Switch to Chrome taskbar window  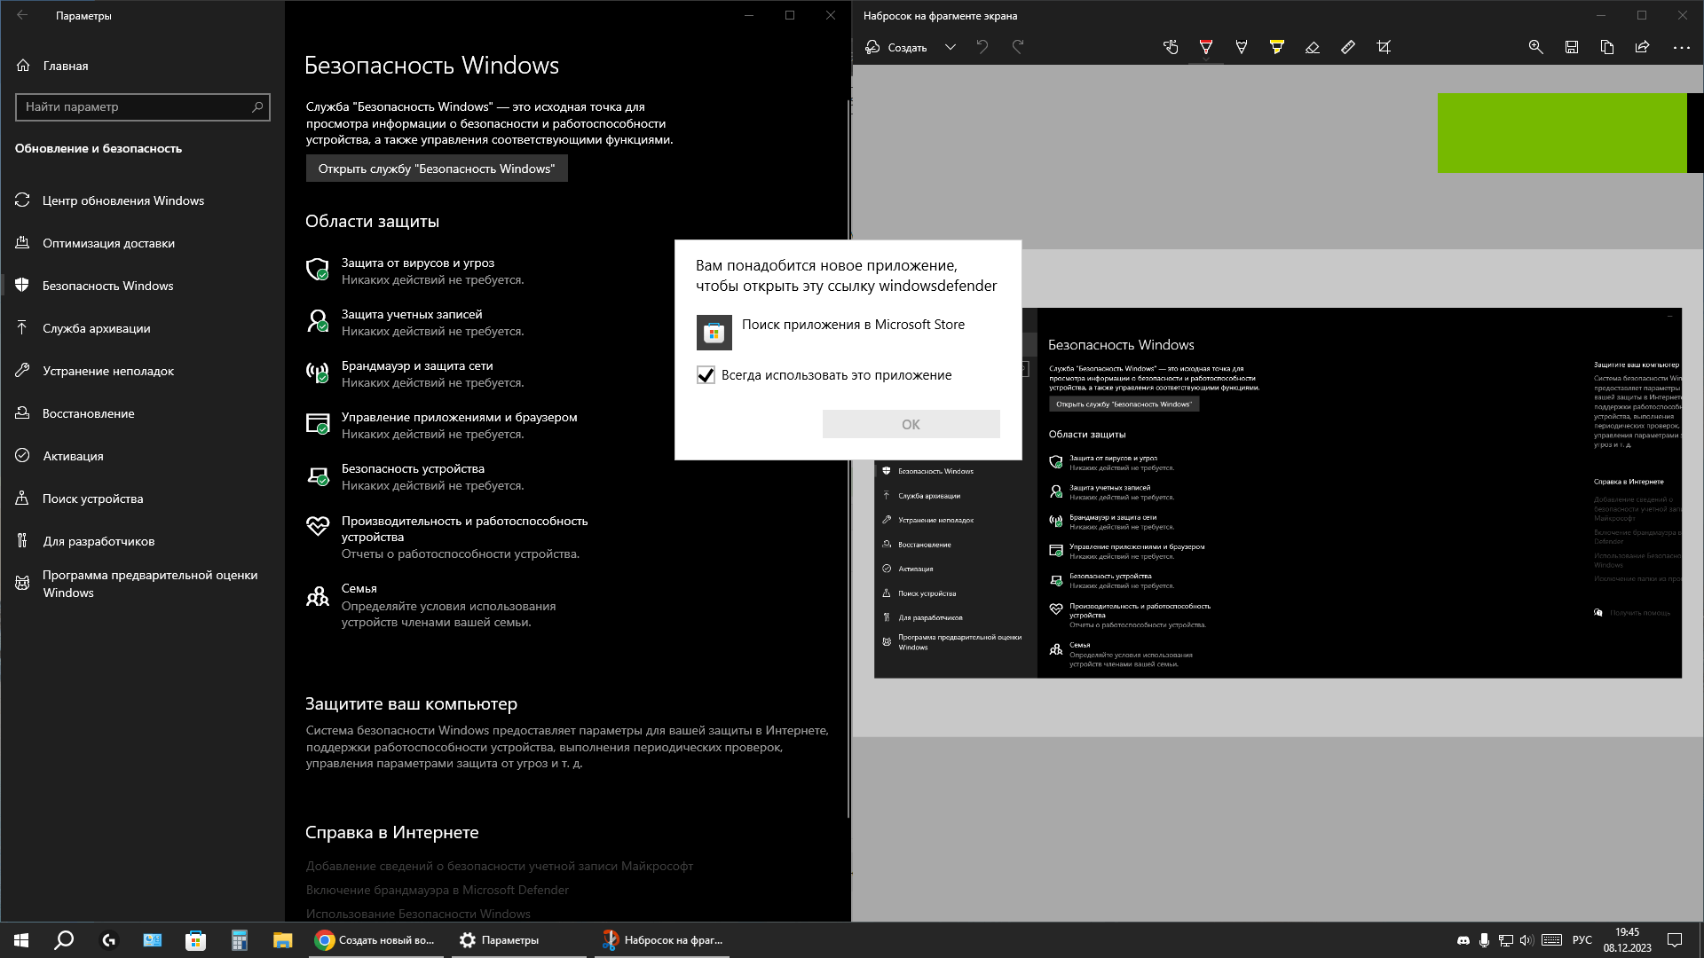point(376,940)
